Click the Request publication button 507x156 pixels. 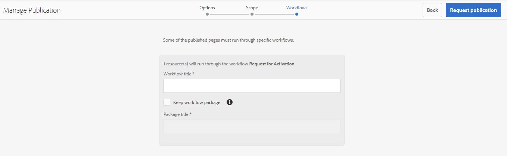473,10
